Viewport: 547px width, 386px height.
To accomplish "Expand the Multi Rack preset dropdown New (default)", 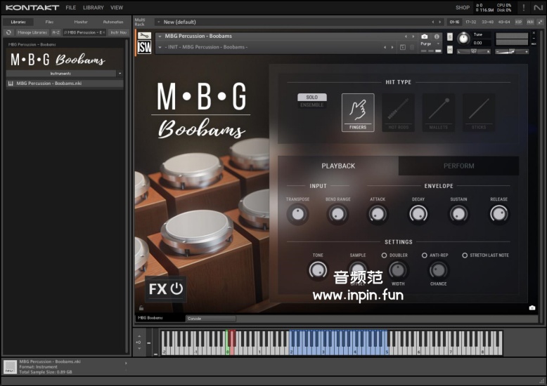I will point(159,22).
